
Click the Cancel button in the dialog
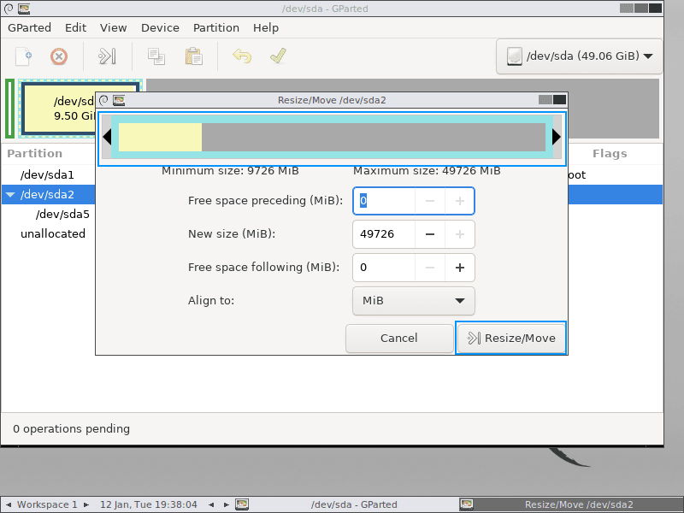(399, 338)
